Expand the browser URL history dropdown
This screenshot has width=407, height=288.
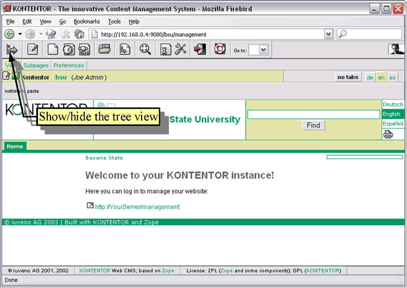[x=328, y=34]
